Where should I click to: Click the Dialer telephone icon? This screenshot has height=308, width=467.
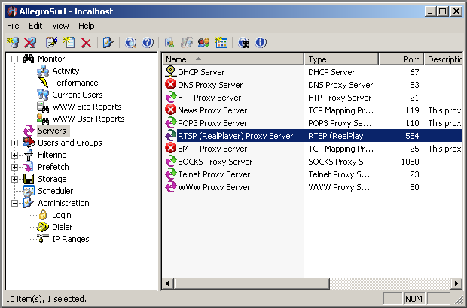click(x=43, y=227)
